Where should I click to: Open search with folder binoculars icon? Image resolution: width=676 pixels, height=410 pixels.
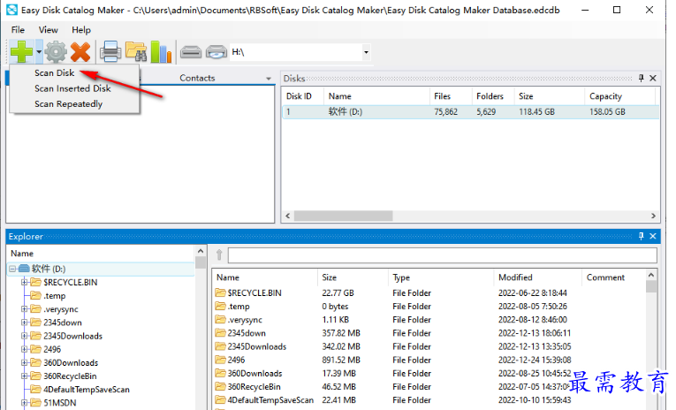pos(136,52)
